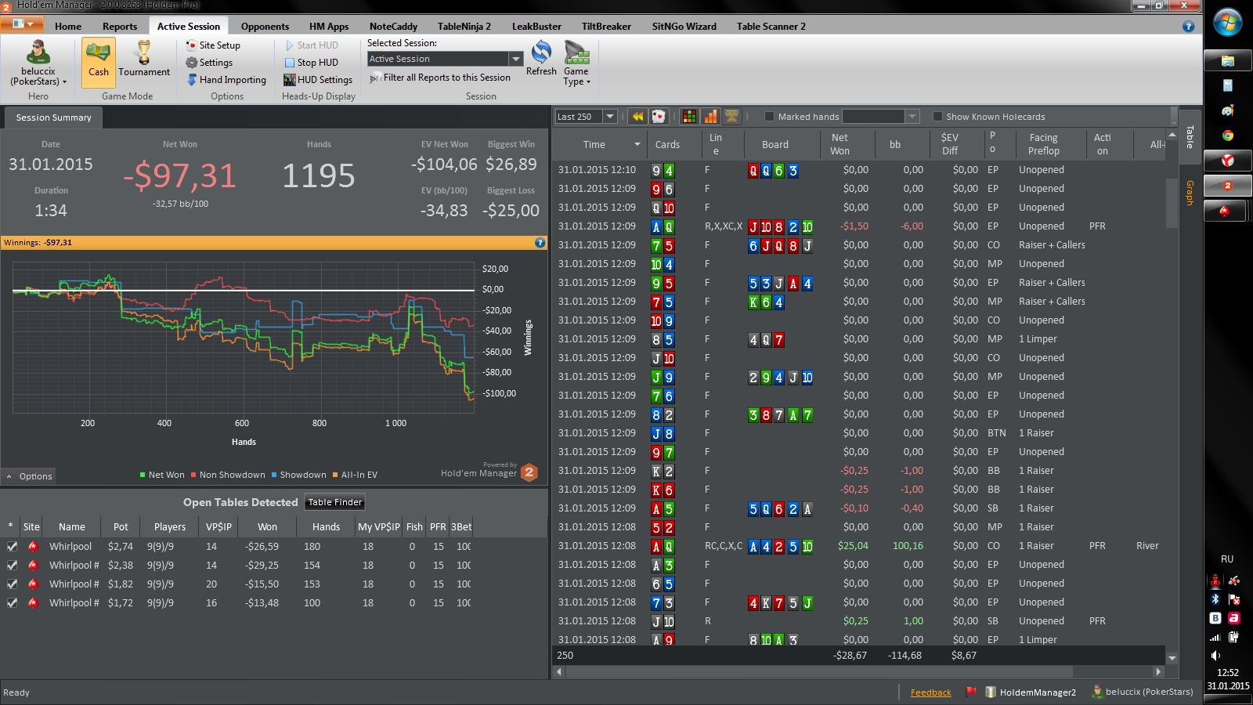This screenshot has width=1253, height=705.
Task: Select the Tournament game mode trophy
Action: [x=144, y=60]
